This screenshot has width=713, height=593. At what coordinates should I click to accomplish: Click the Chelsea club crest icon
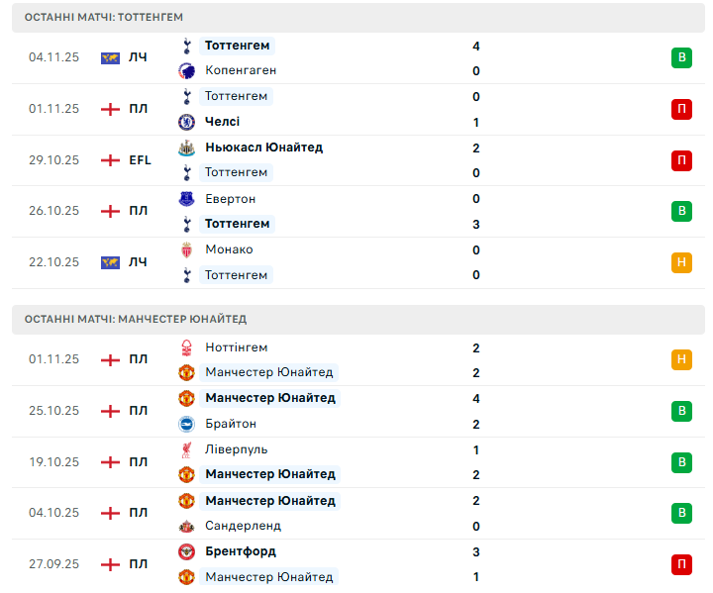click(186, 122)
